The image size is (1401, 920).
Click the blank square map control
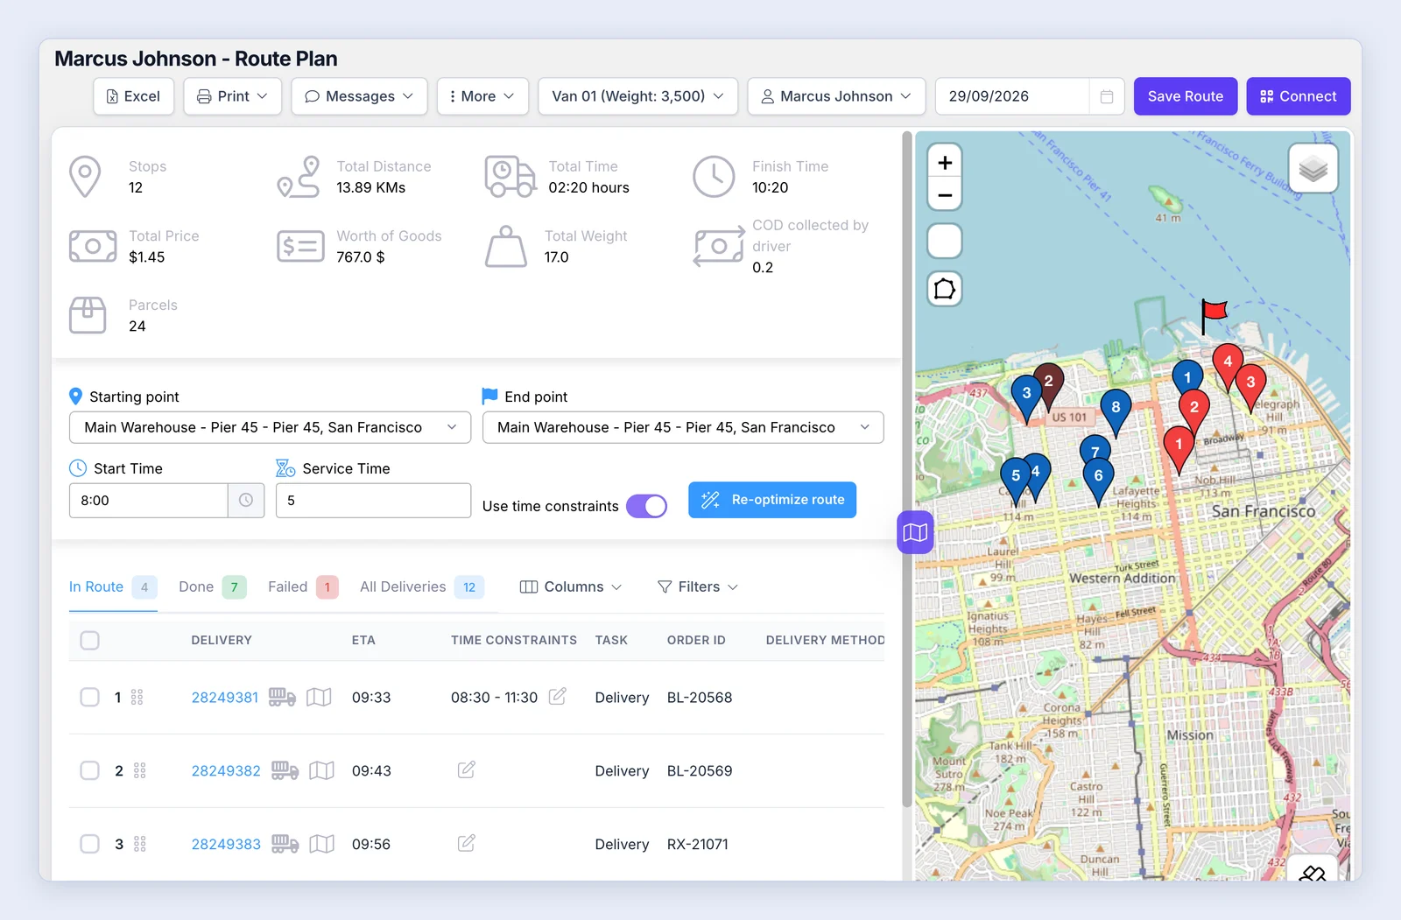click(945, 241)
